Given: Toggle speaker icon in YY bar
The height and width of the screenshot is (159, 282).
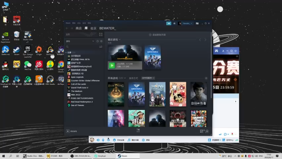Looking at the screenshot, I should [x=98, y=140].
